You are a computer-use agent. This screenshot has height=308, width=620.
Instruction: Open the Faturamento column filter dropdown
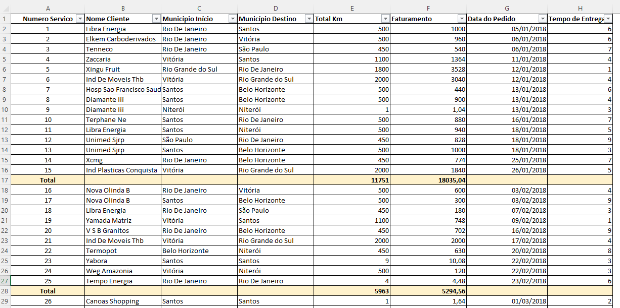click(461, 18)
